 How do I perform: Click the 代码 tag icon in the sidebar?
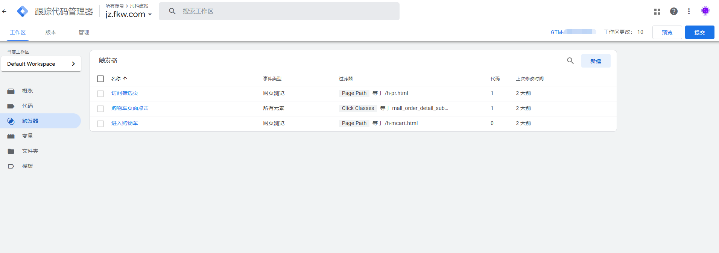11,106
